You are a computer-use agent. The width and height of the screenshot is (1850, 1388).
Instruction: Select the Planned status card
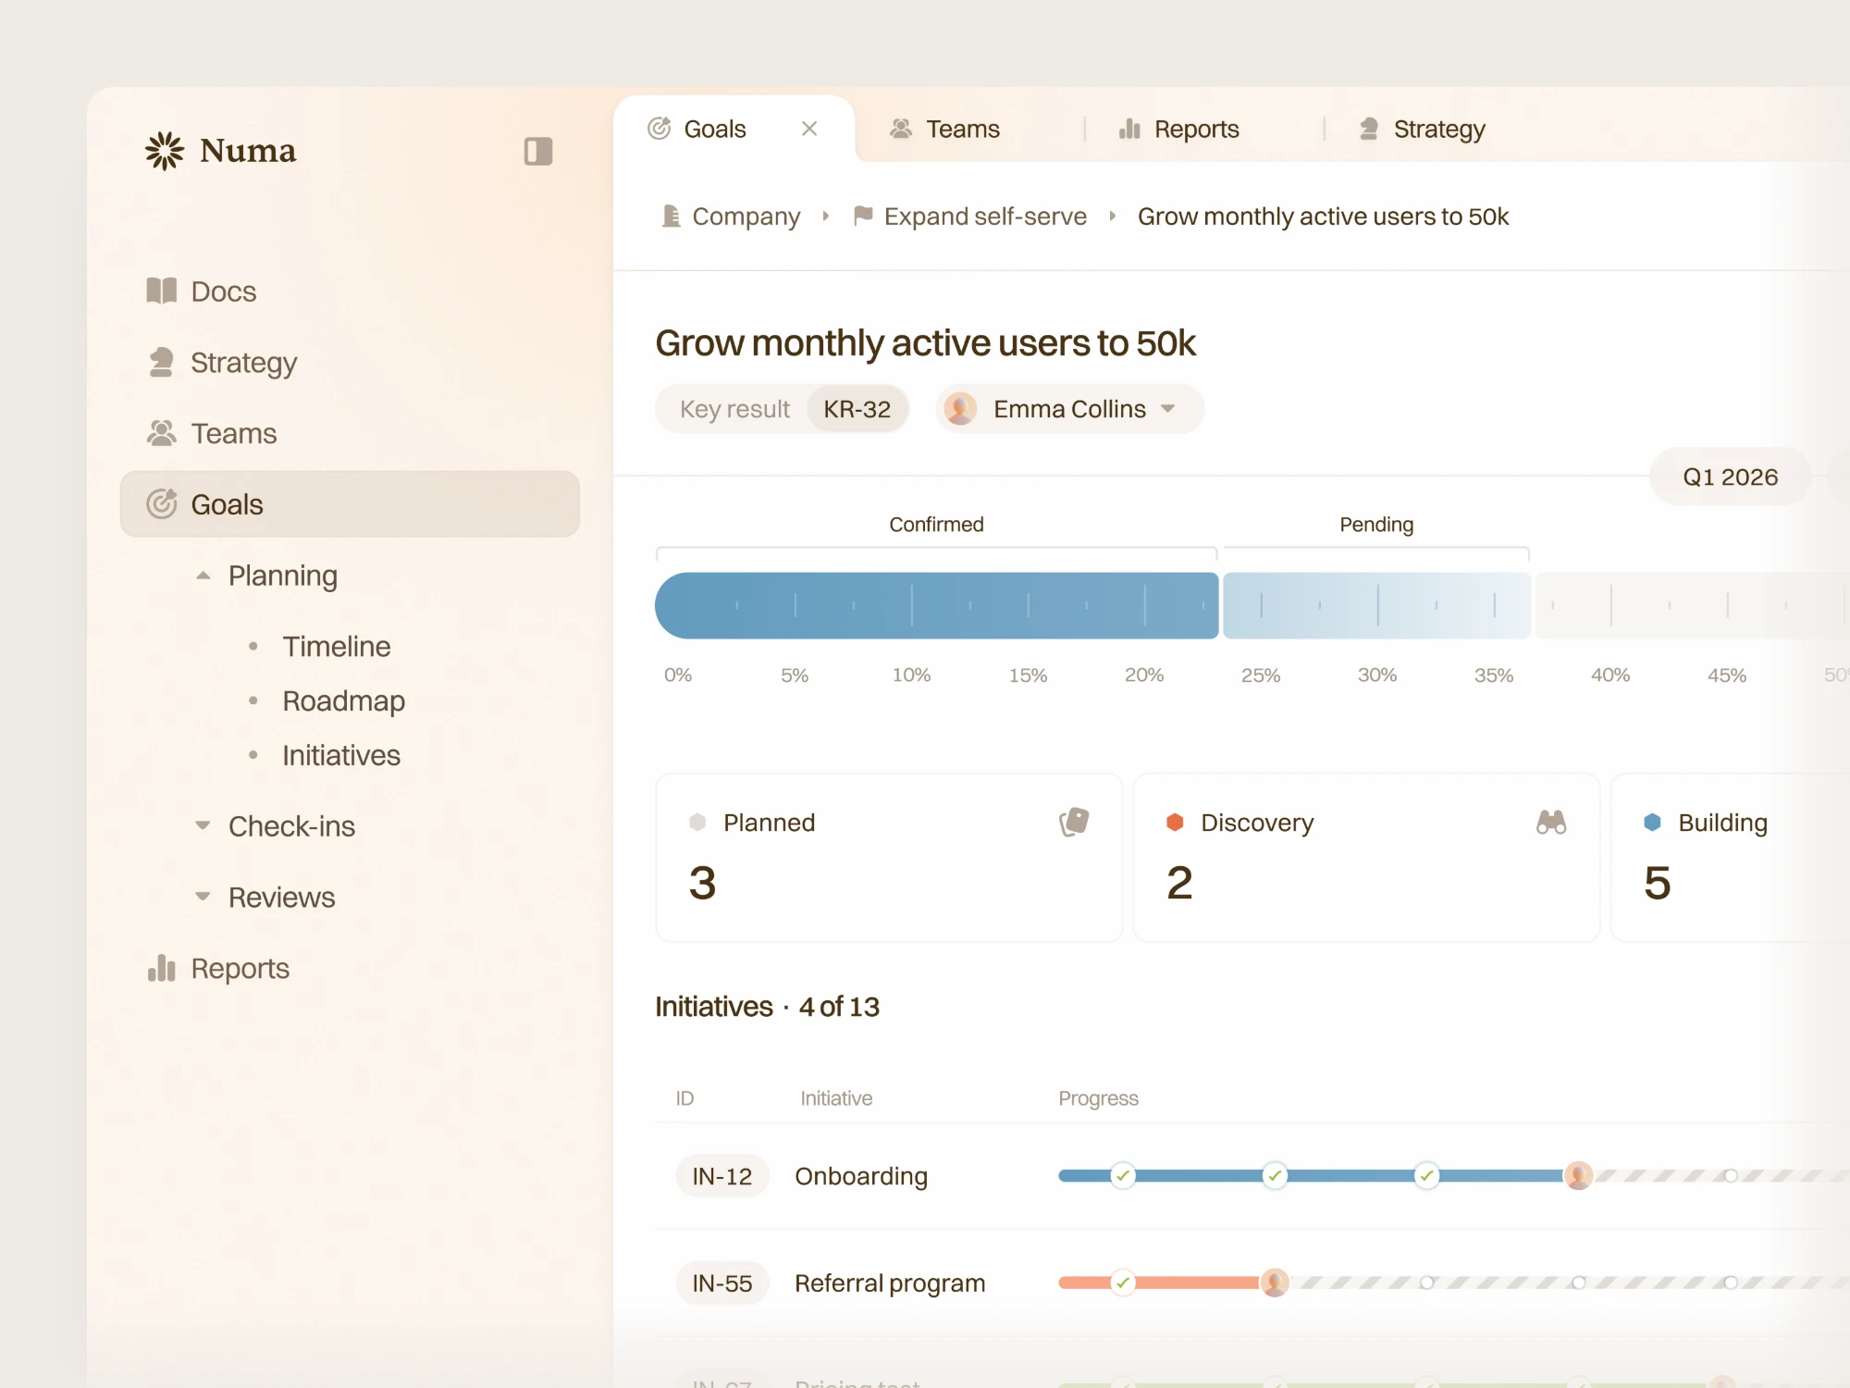[x=889, y=858]
